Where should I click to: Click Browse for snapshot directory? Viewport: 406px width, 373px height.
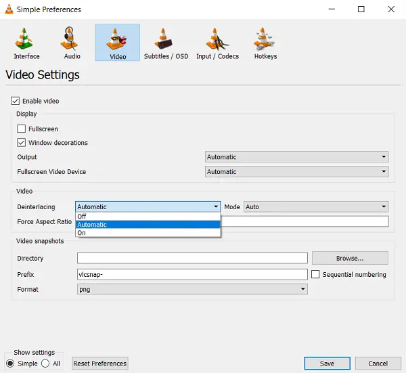(350, 258)
